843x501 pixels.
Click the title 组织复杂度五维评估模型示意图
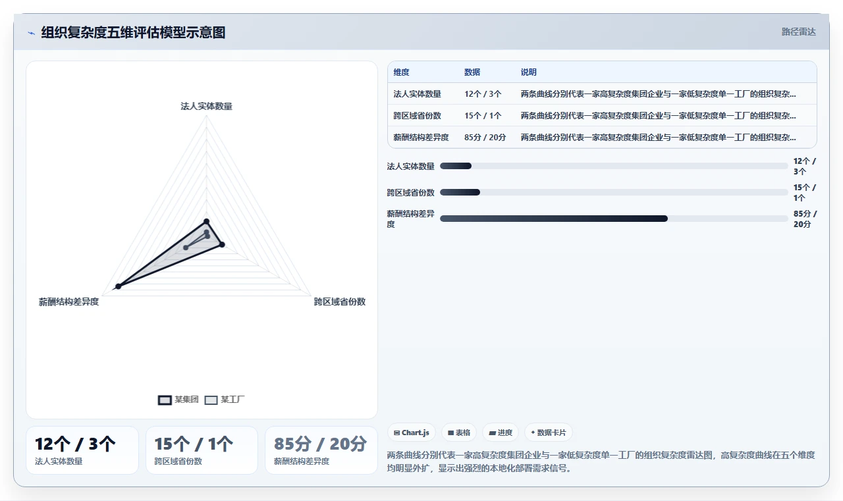[x=133, y=32]
